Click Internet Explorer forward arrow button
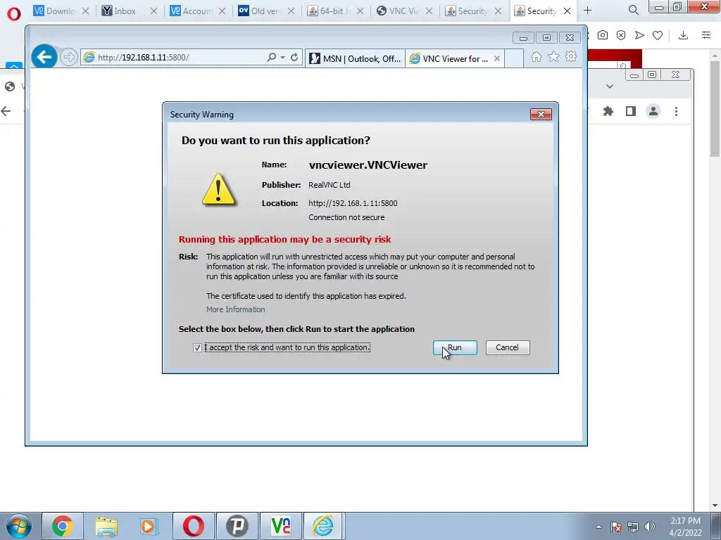 (x=68, y=57)
